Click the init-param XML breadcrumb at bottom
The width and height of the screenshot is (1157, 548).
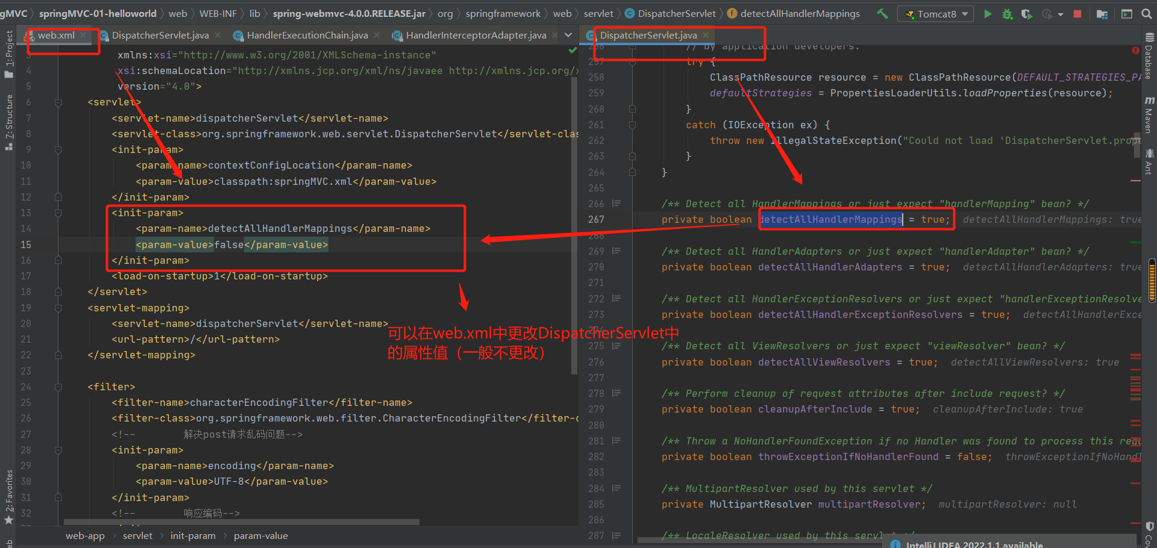coord(193,536)
